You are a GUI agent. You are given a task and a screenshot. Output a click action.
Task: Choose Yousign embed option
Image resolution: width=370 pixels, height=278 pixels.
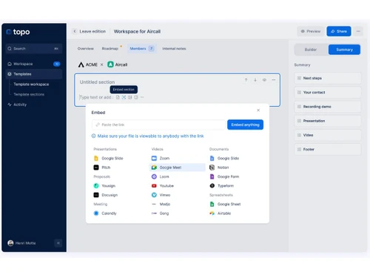coord(104,186)
